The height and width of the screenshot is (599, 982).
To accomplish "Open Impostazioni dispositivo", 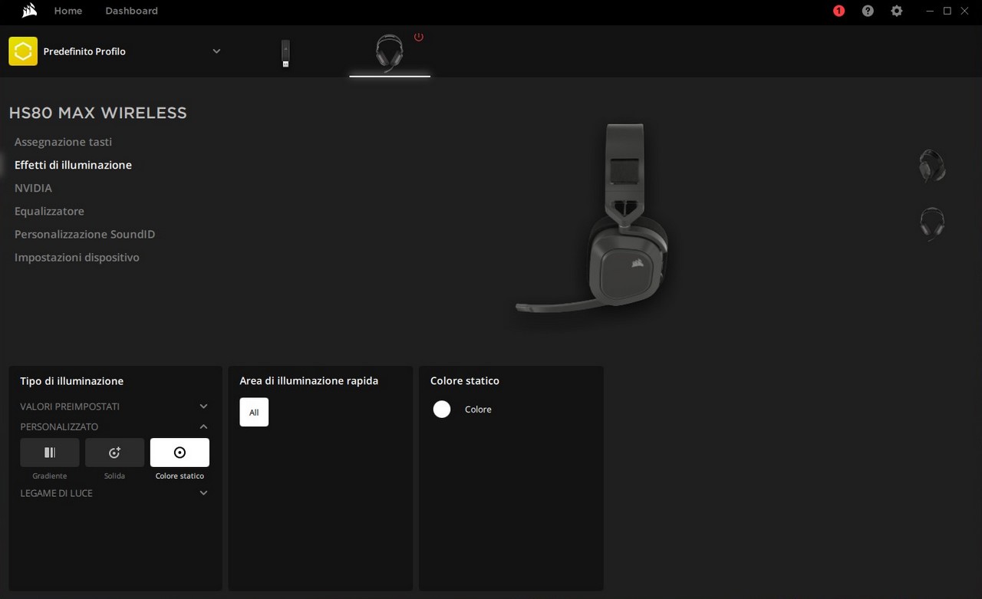I will pos(77,258).
